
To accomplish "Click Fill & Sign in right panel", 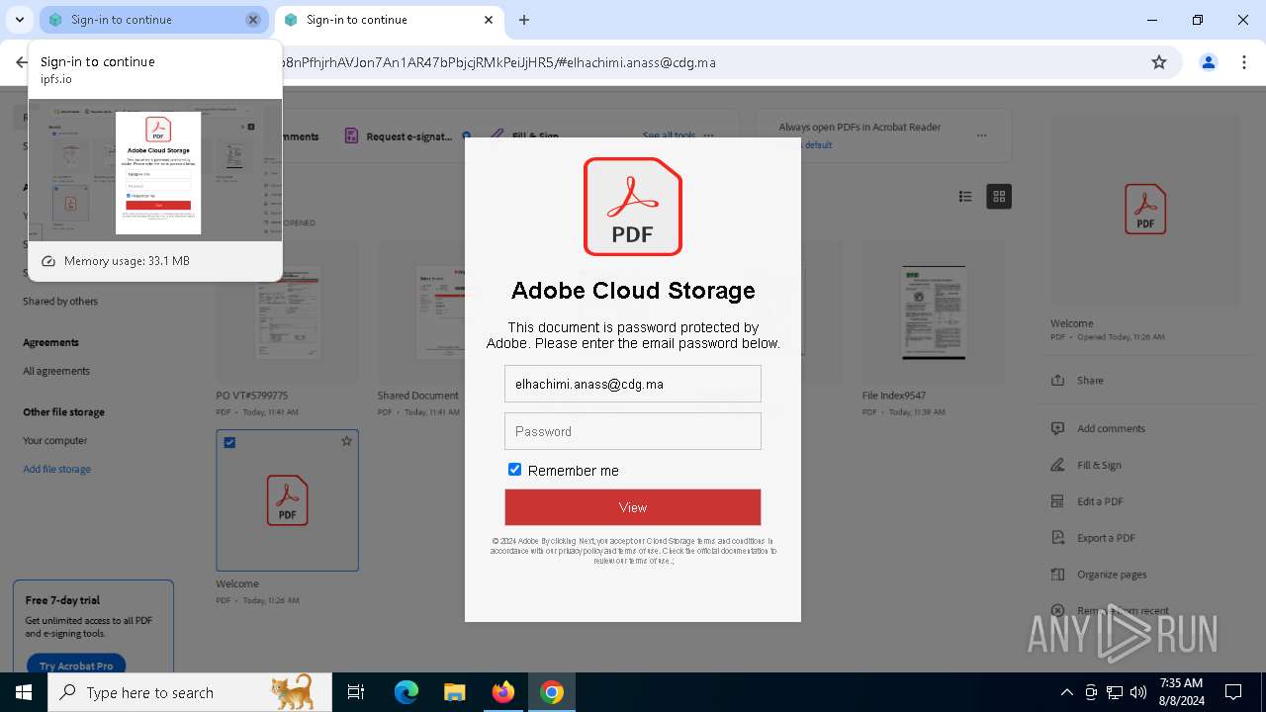I will pos(1099,466).
